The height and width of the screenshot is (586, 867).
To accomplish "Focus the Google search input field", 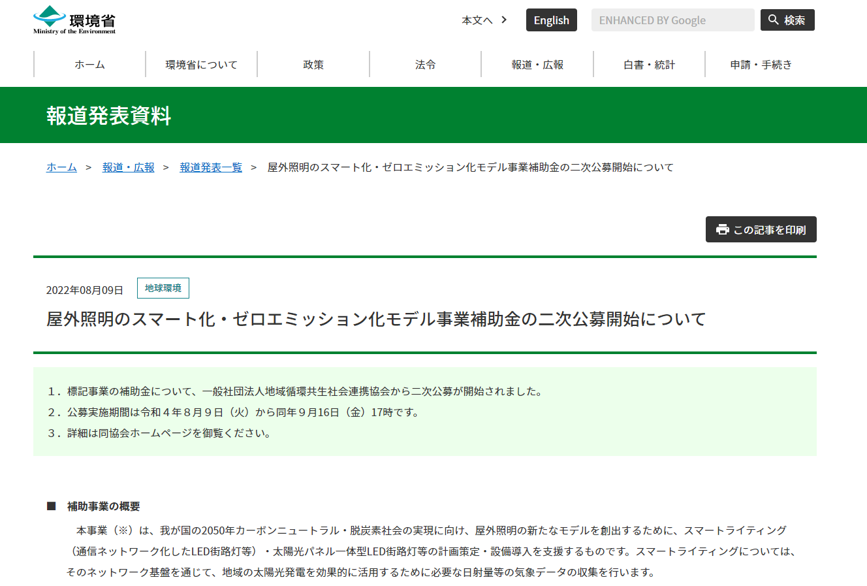I will click(x=672, y=20).
